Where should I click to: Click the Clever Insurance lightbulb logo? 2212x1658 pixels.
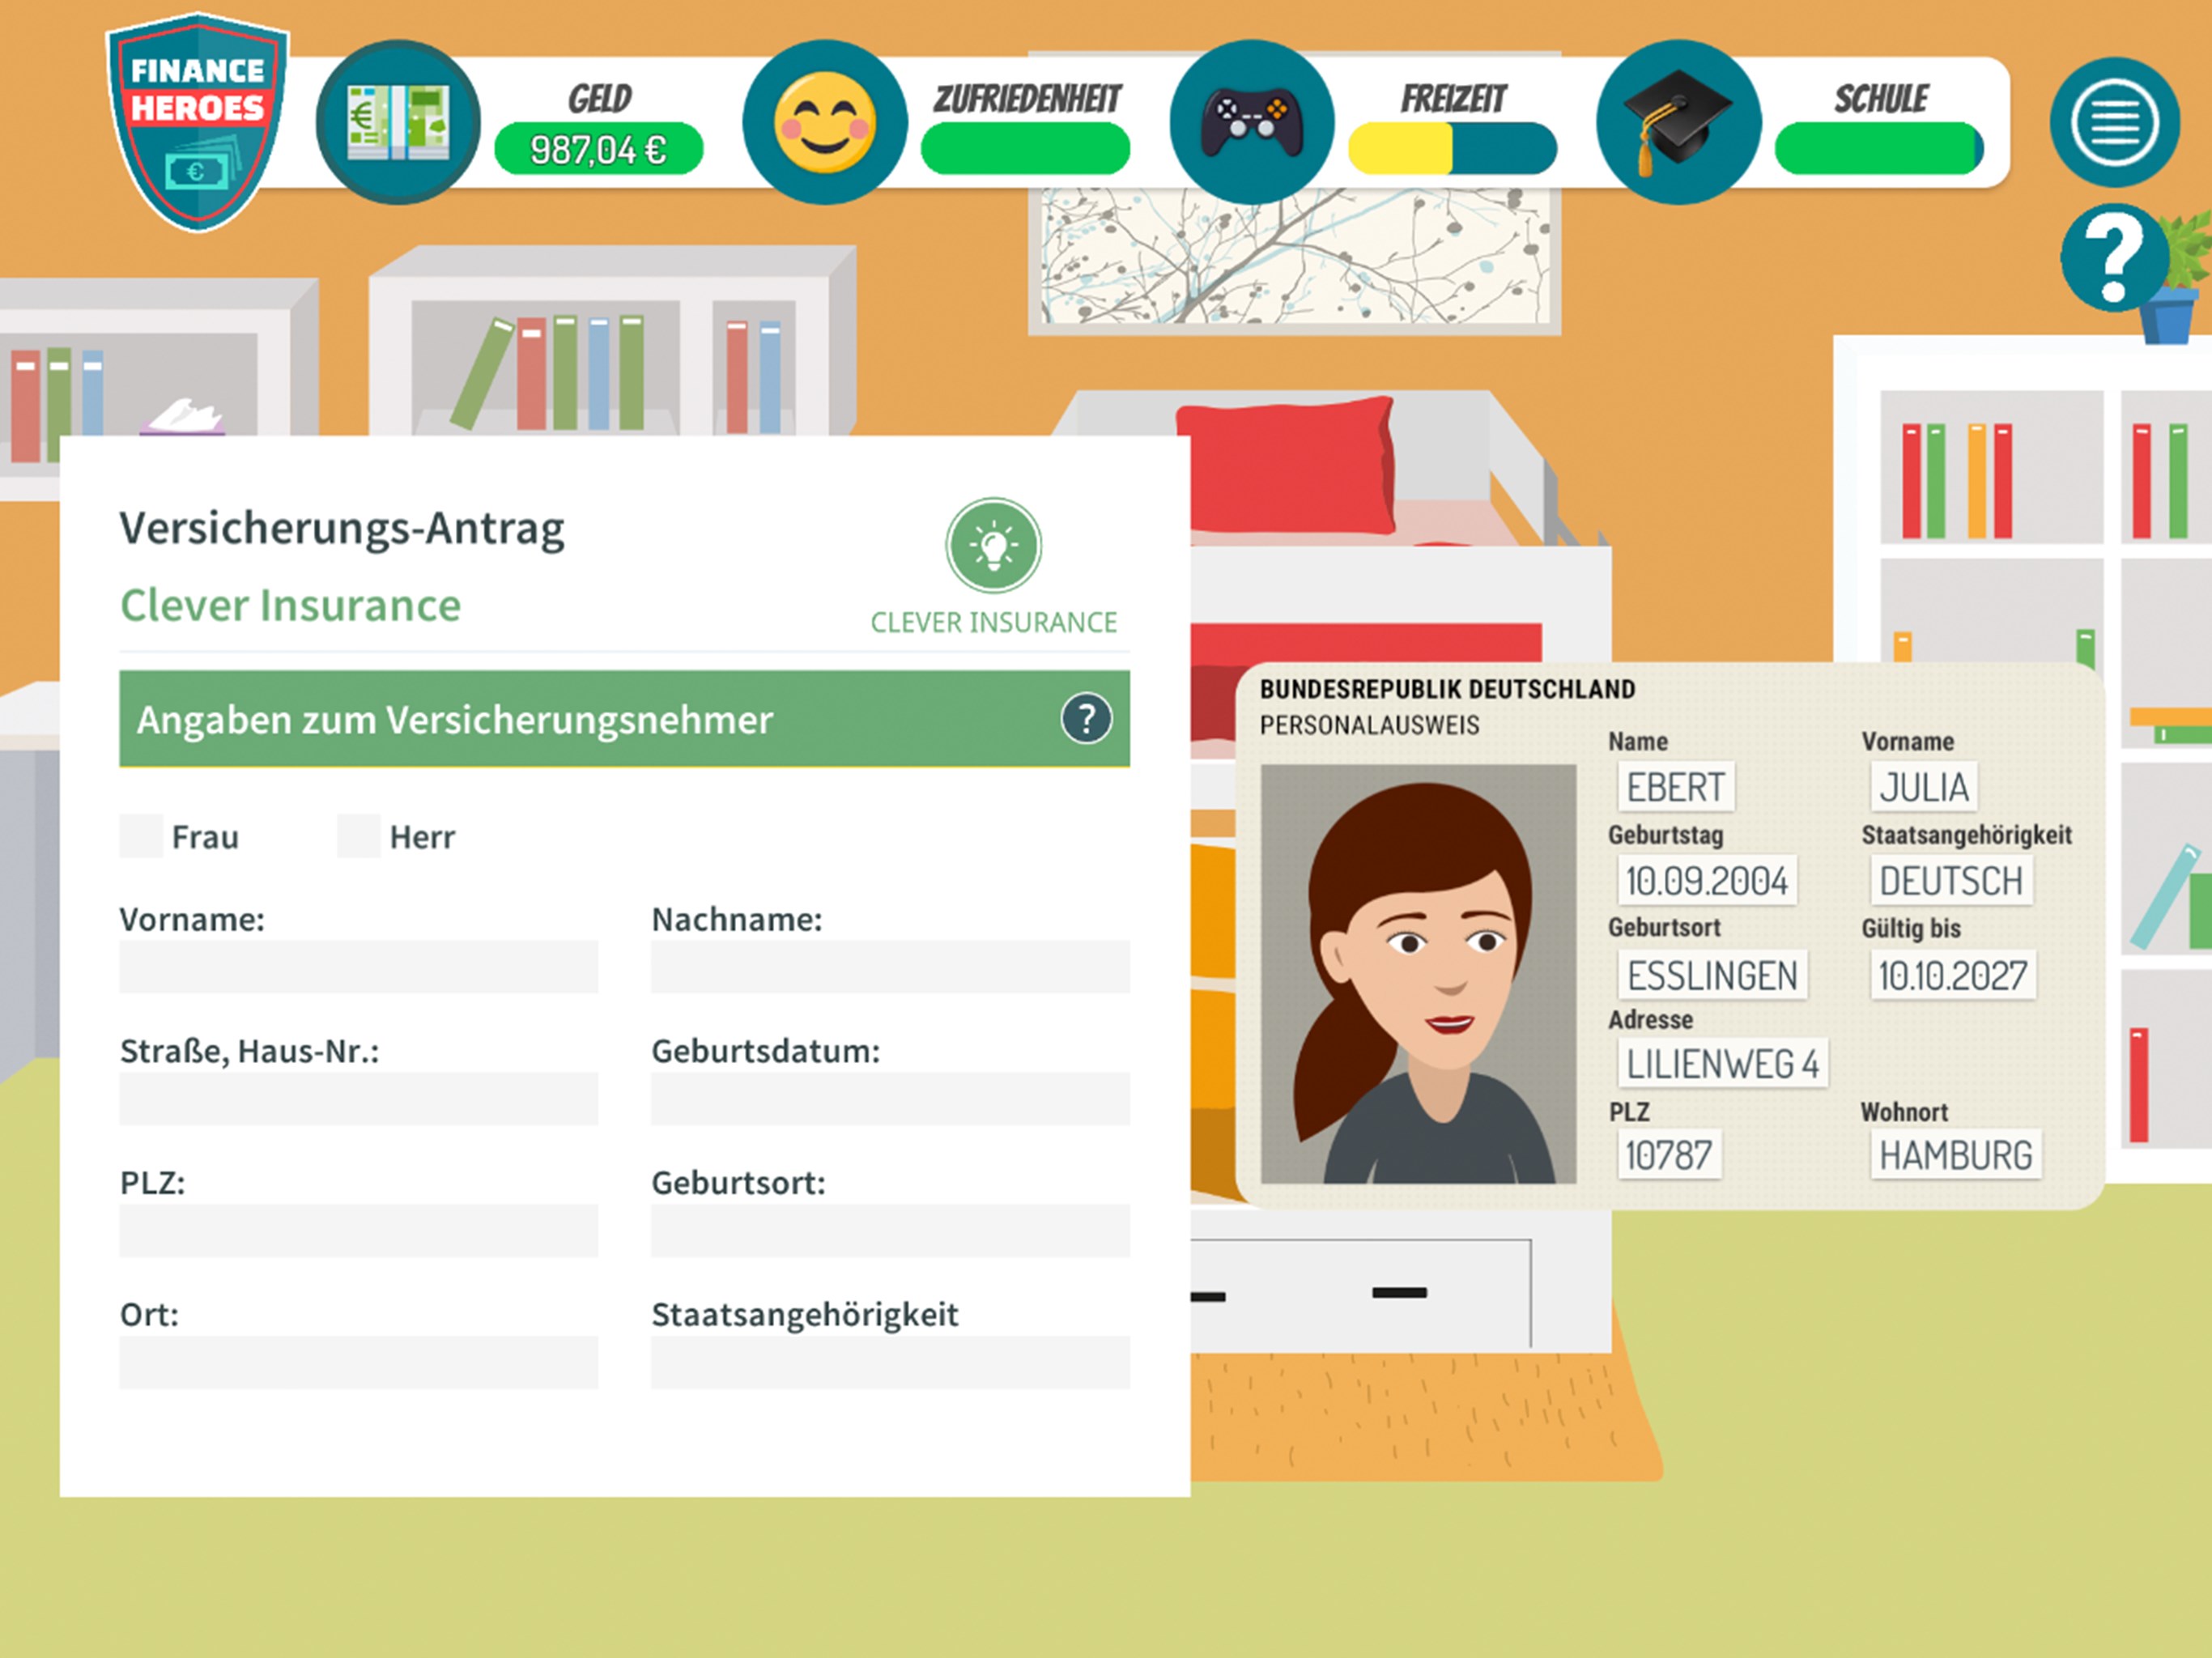pos(993,546)
